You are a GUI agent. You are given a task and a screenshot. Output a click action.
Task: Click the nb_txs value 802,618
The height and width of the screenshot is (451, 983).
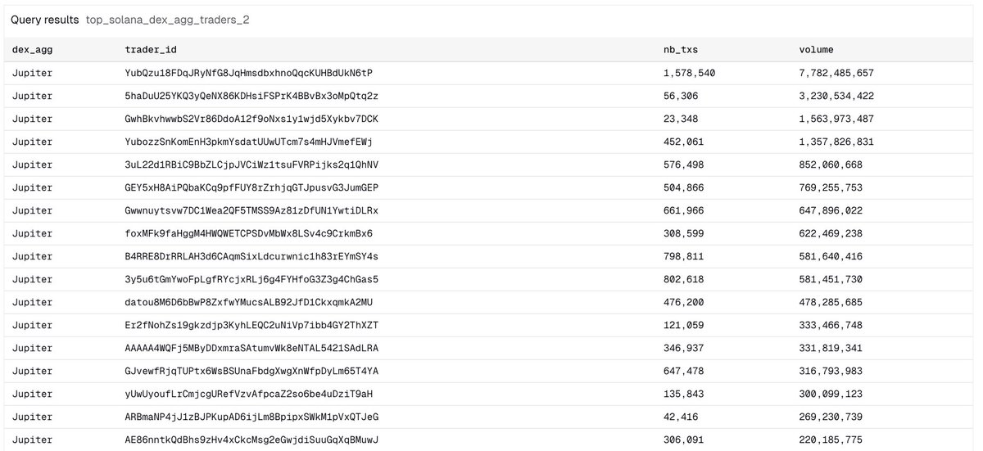click(684, 279)
